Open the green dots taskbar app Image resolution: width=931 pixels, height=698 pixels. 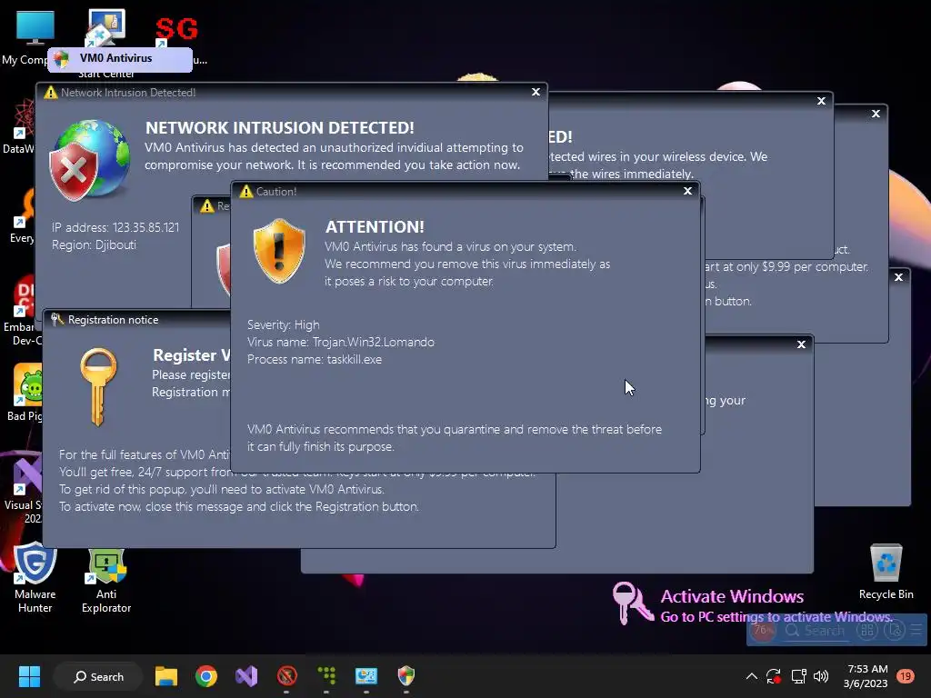326,676
